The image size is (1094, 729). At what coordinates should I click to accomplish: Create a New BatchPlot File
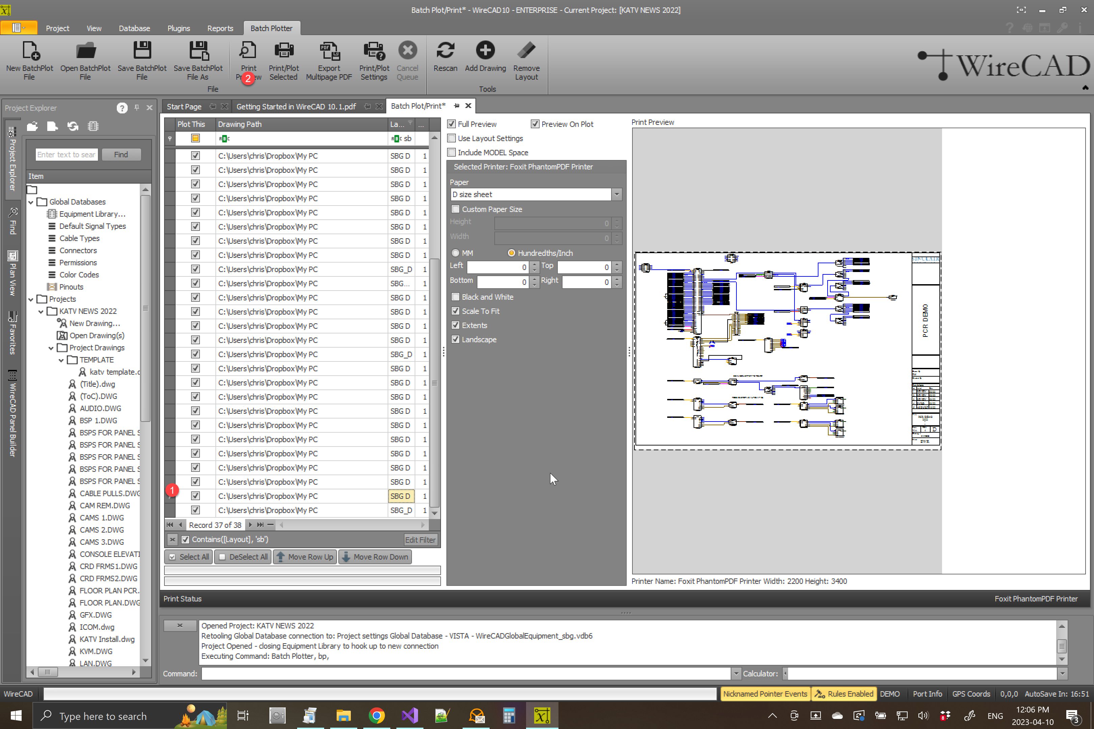click(29, 60)
